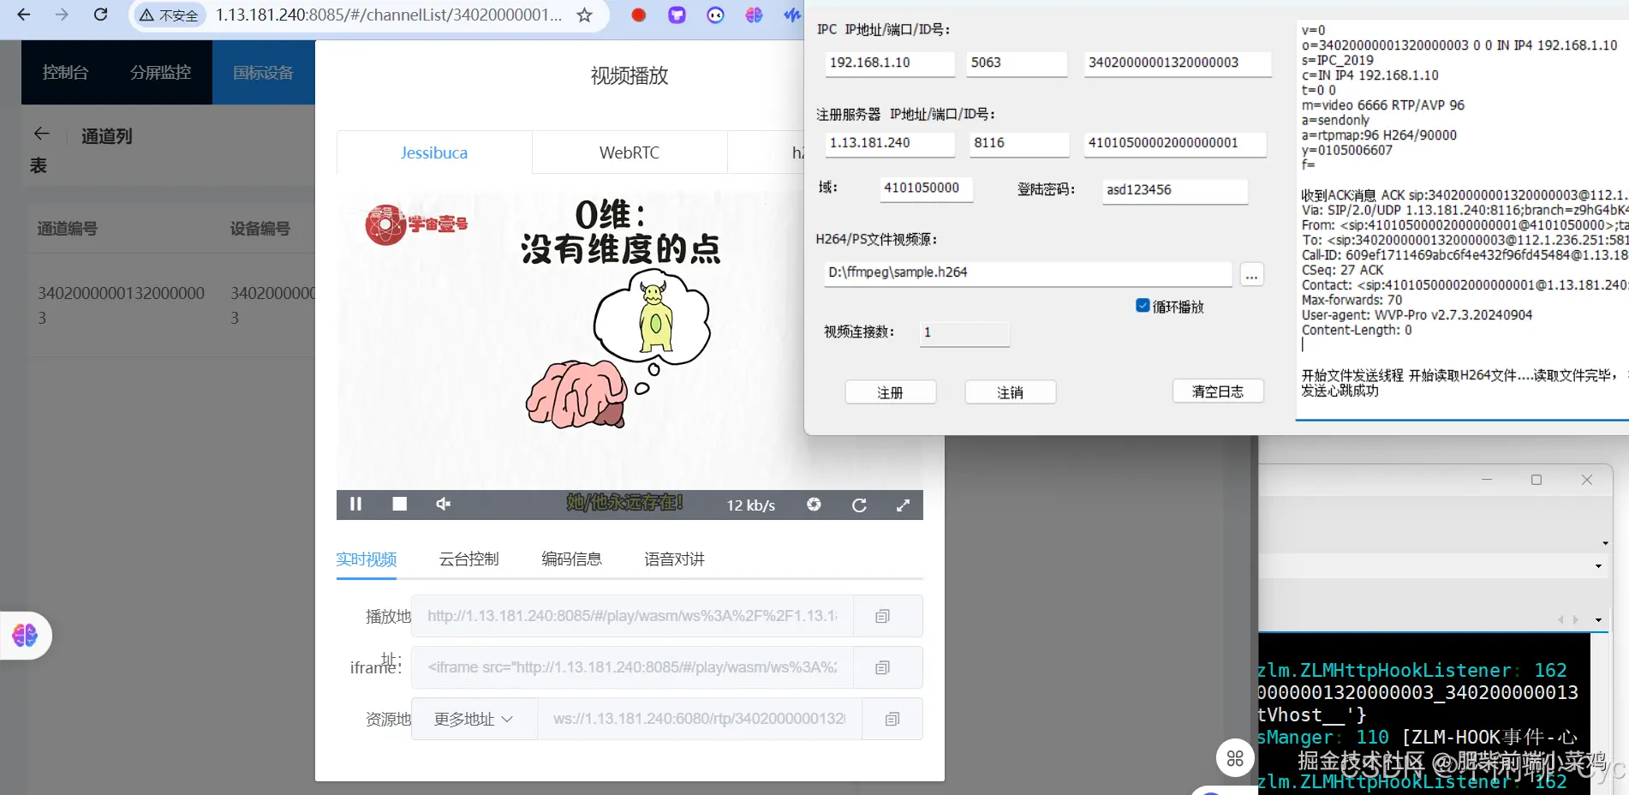Copy the iframe code with the copy icon

tap(883, 667)
